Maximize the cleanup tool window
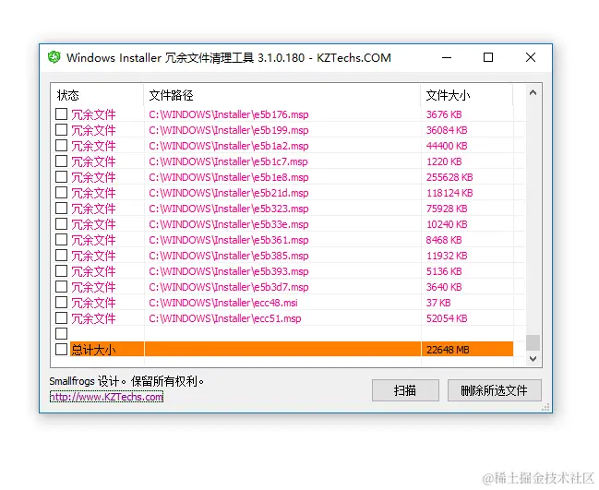The image size is (599, 490). click(x=488, y=57)
